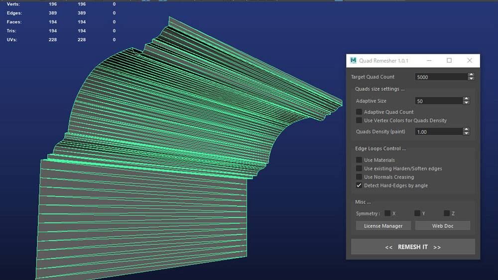This screenshot has width=498, height=280.
Task: Open the License Manager
Action: pos(383,226)
